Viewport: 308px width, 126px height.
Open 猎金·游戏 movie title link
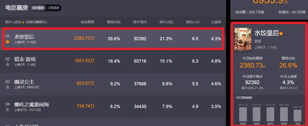25,59
